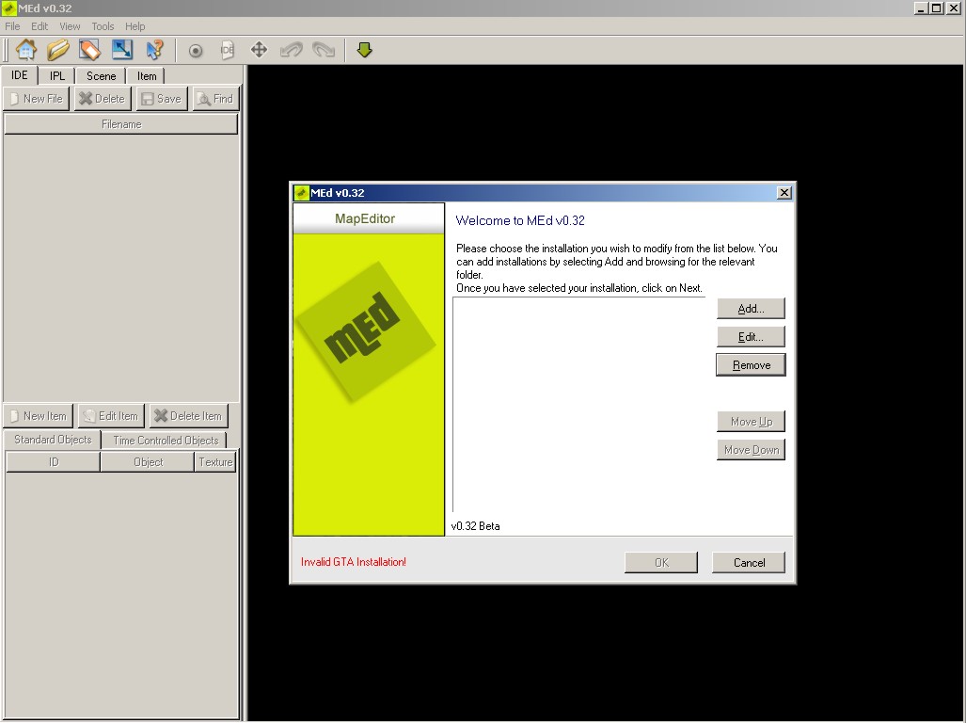Screen dimensions: 966x723
Task: Click the MEd app icon in main title bar
Action: [8, 8]
